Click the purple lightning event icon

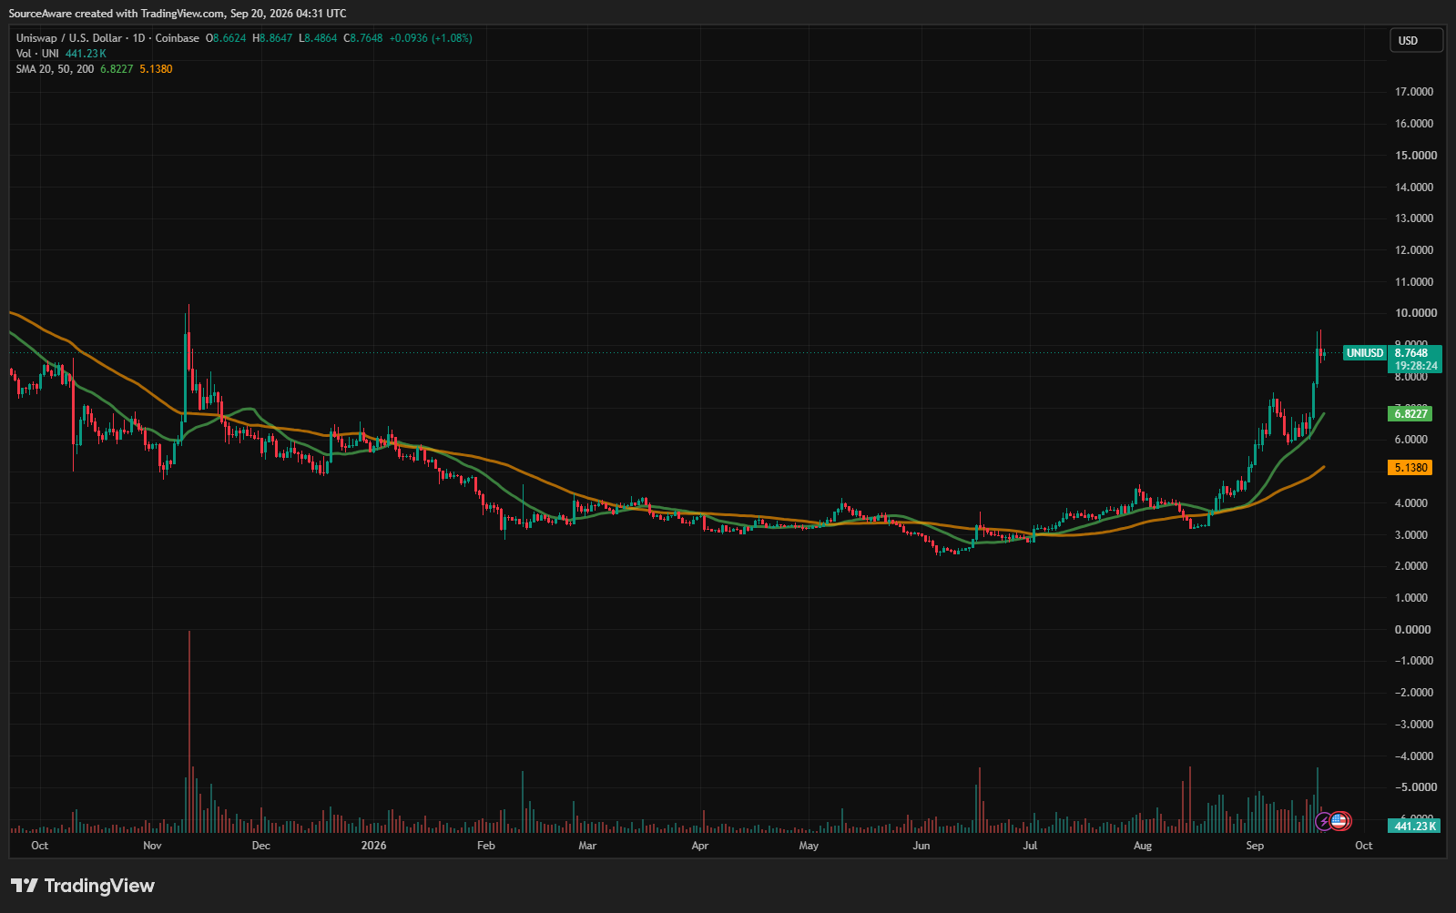(1324, 822)
